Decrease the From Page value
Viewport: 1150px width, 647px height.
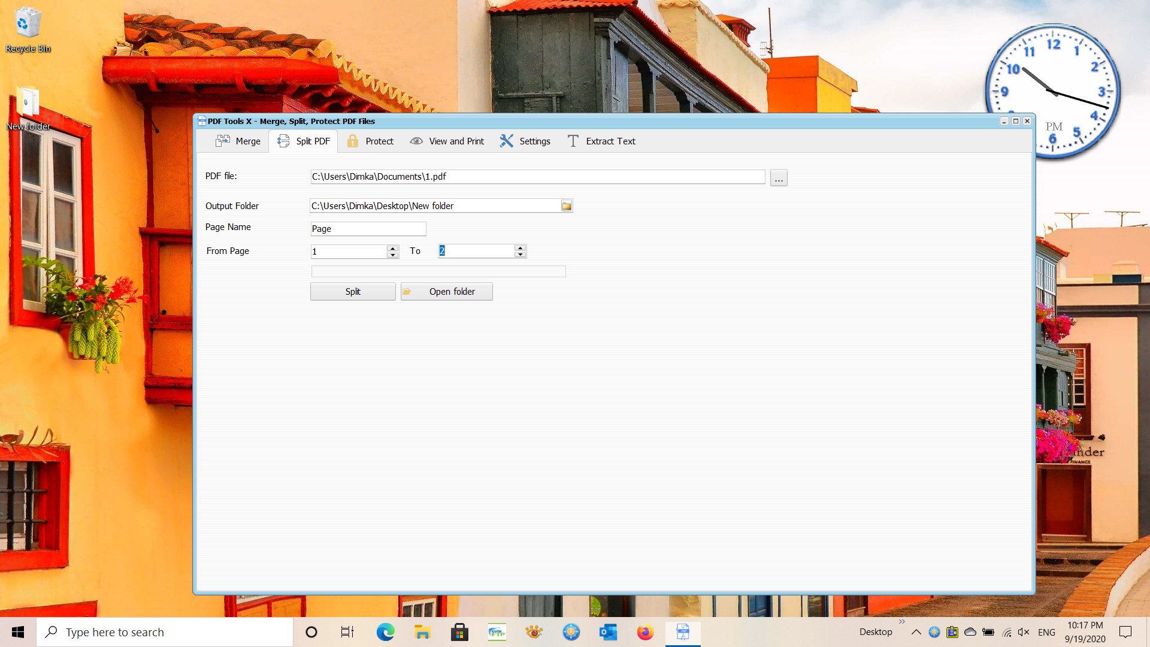click(392, 255)
